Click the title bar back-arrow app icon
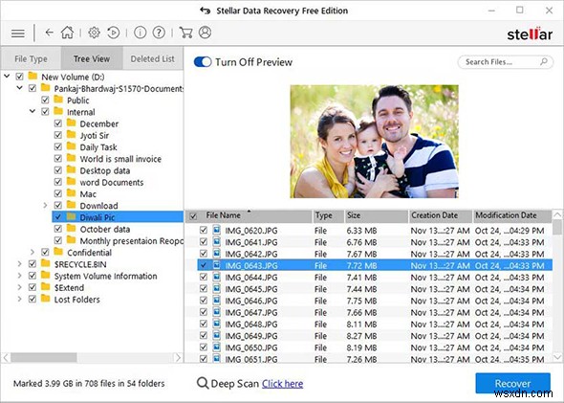The height and width of the screenshot is (403, 564). (x=205, y=11)
